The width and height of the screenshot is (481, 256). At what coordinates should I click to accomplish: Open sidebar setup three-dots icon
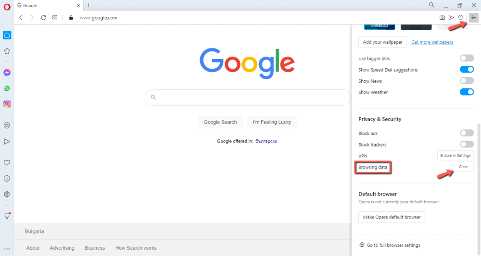point(7,249)
